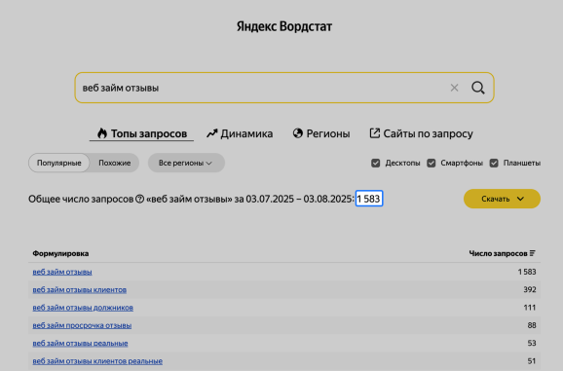Click the 88 request count cell

point(532,325)
